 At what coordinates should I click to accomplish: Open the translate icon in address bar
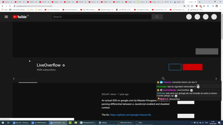tap(184, 6)
